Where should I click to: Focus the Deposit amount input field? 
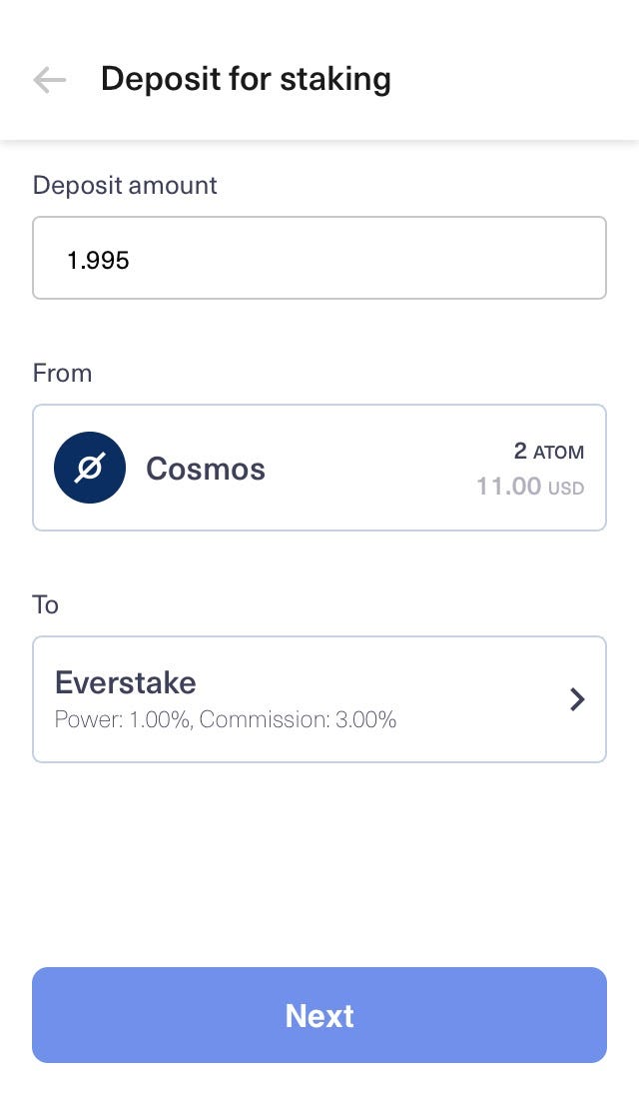tap(319, 258)
